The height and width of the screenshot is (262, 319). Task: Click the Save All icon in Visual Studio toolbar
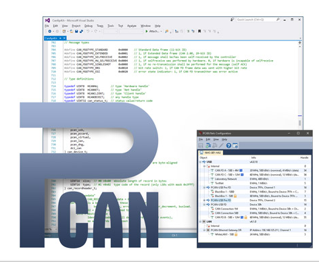pos(81,31)
